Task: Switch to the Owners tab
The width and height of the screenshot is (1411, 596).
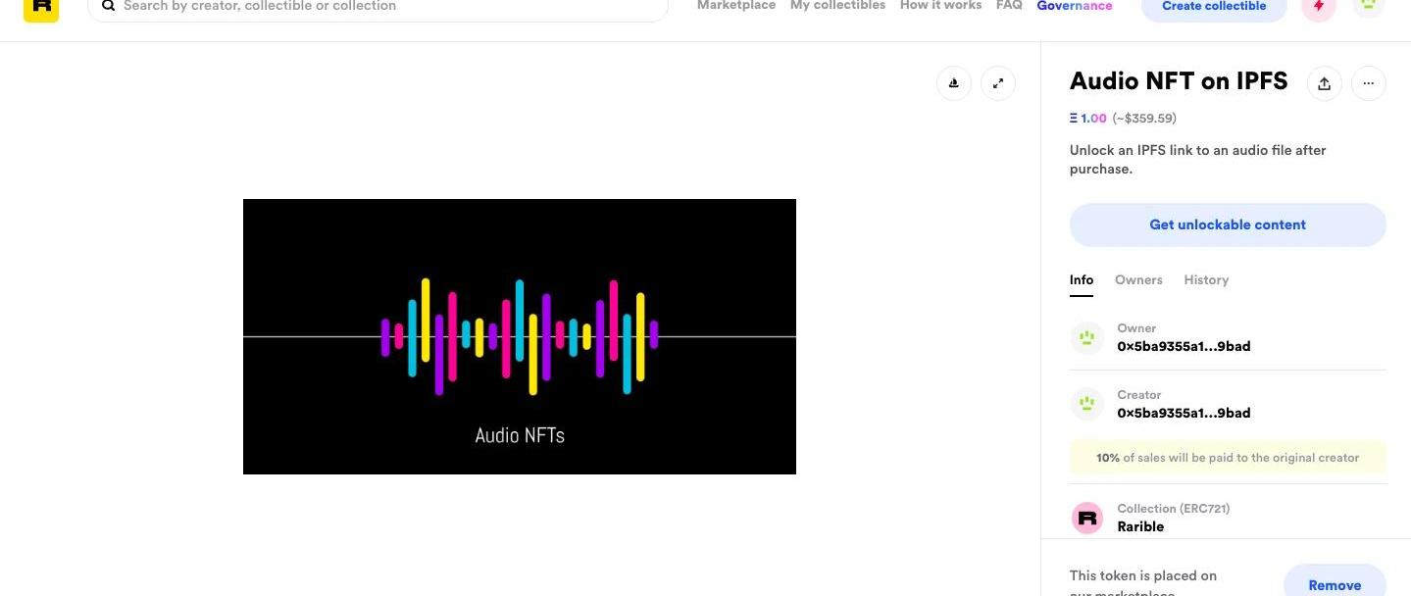Action: [x=1138, y=279]
